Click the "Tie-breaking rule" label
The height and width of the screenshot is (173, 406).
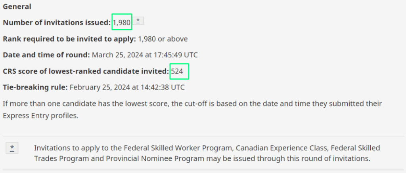pyautogui.click(x=35, y=87)
